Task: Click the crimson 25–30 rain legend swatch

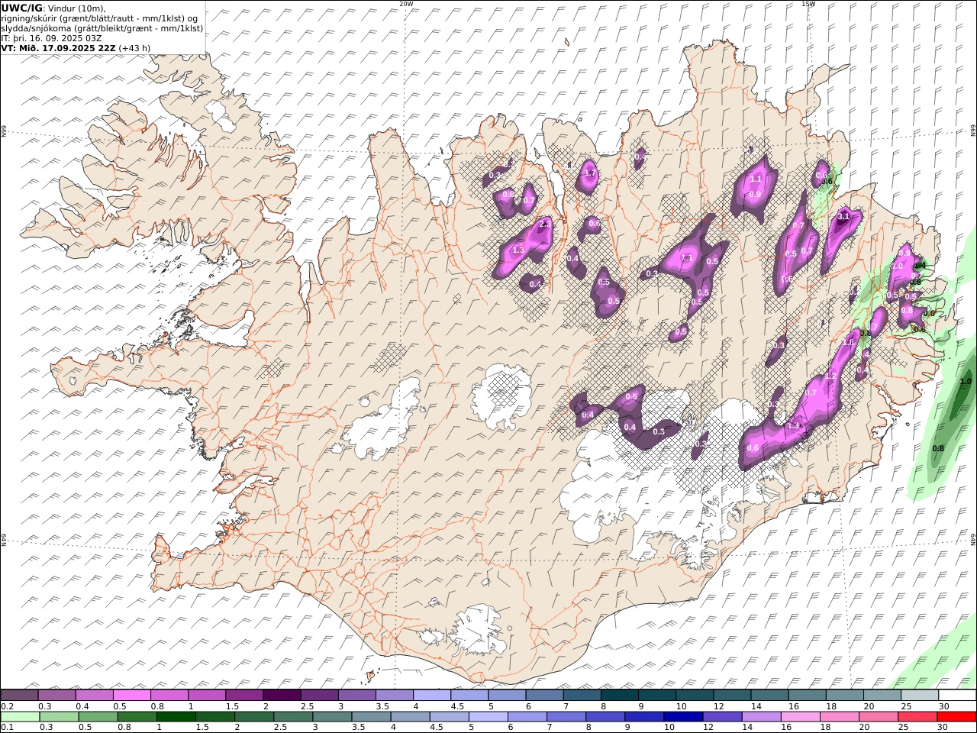Action: [917, 717]
